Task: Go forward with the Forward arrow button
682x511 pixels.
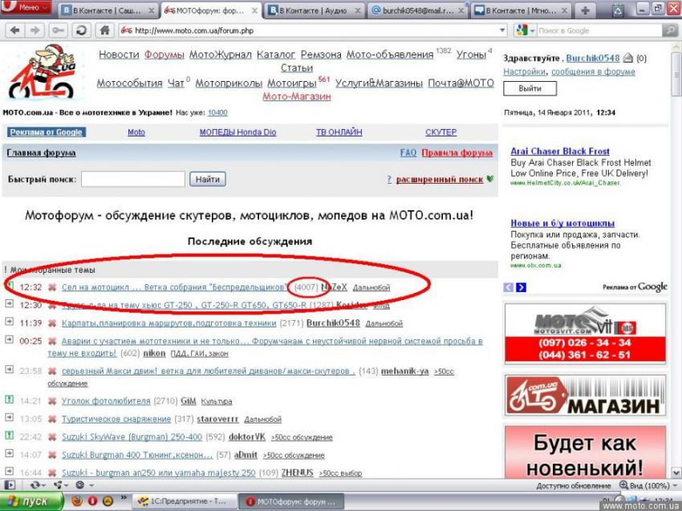Action: [x=35, y=30]
